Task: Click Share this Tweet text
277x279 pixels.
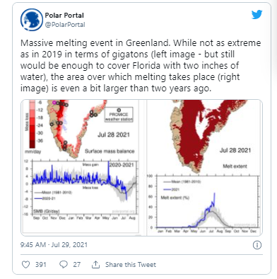Action: point(131,265)
